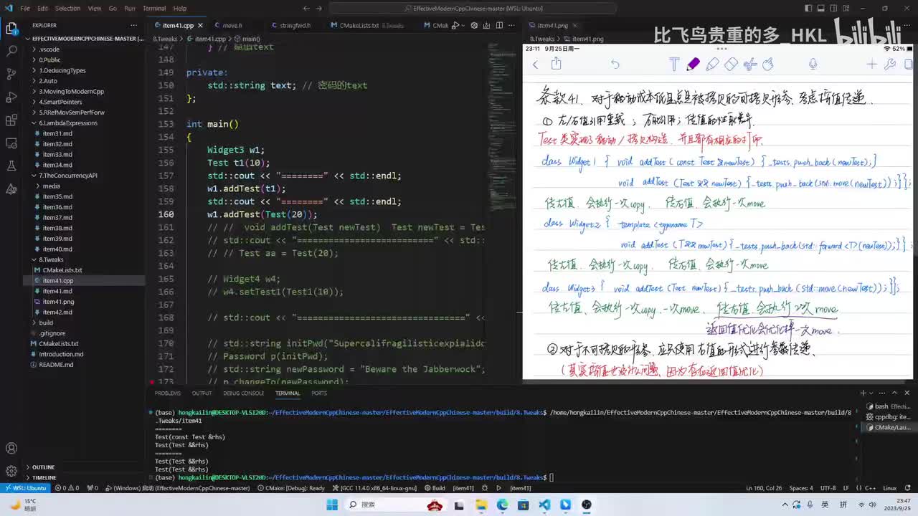Open more actions for the code editor group
The width and height of the screenshot is (918, 516).
(510, 25)
